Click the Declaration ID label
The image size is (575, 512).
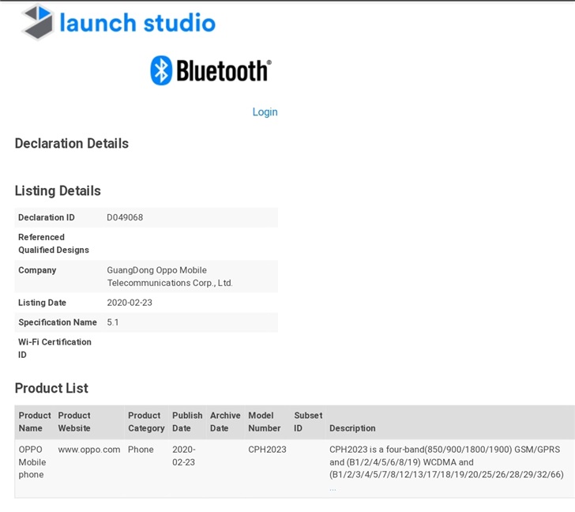(x=46, y=217)
